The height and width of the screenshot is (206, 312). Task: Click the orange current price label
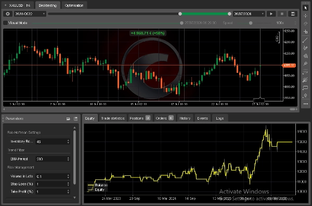click(x=289, y=65)
